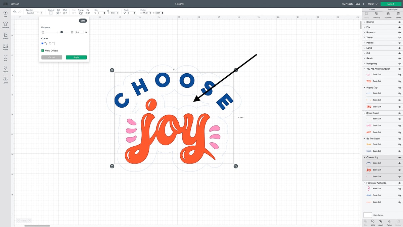Hide the Squirrel layer with eye icon

[399, 22]
